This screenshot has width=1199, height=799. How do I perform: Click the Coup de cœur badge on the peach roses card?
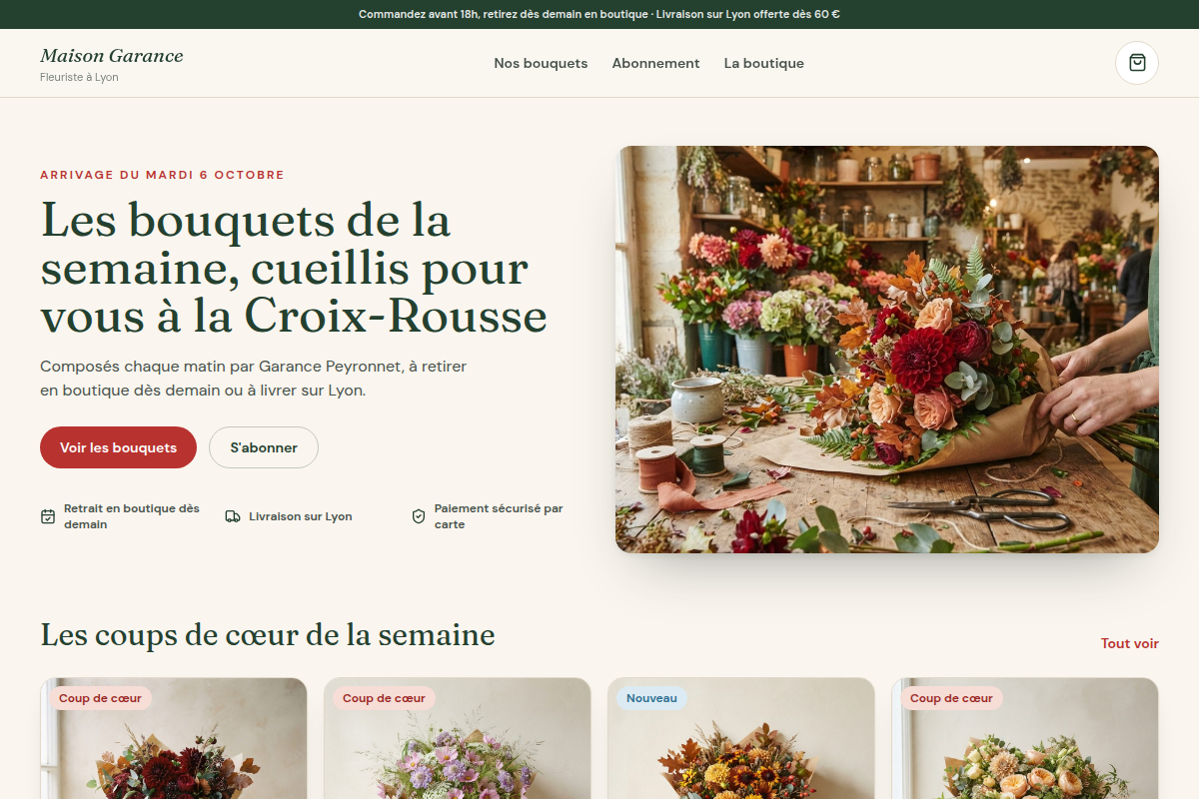click(x=951, y=698)
